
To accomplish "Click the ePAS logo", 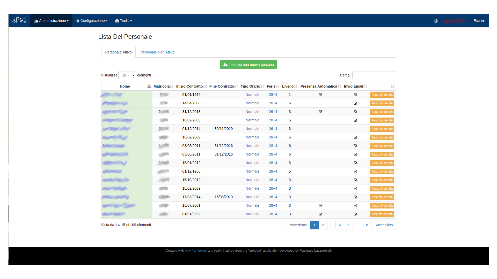I will 19,21.
